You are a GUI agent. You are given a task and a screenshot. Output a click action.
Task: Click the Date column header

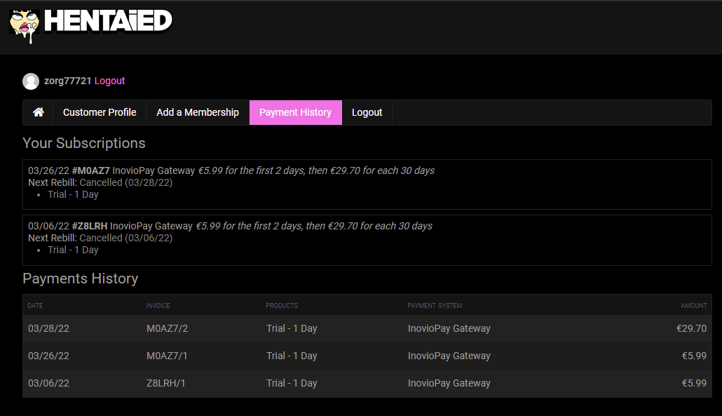[x=35, y=306]
